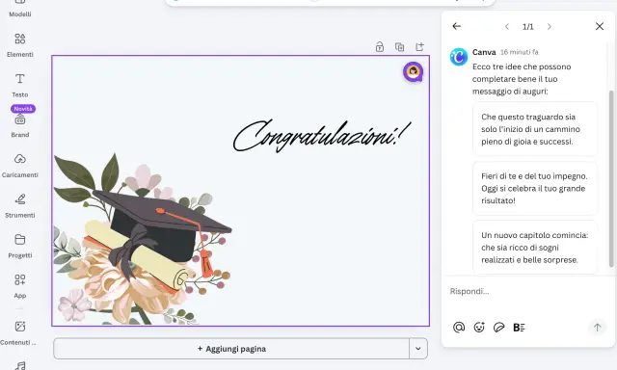The image size is (617, 370).
Task: Open the Strumenti drawing tools panel
Action: (x=19, y=206)
